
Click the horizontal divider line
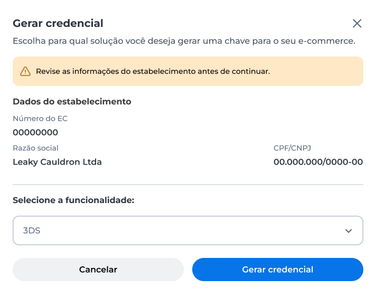[188, 185]
